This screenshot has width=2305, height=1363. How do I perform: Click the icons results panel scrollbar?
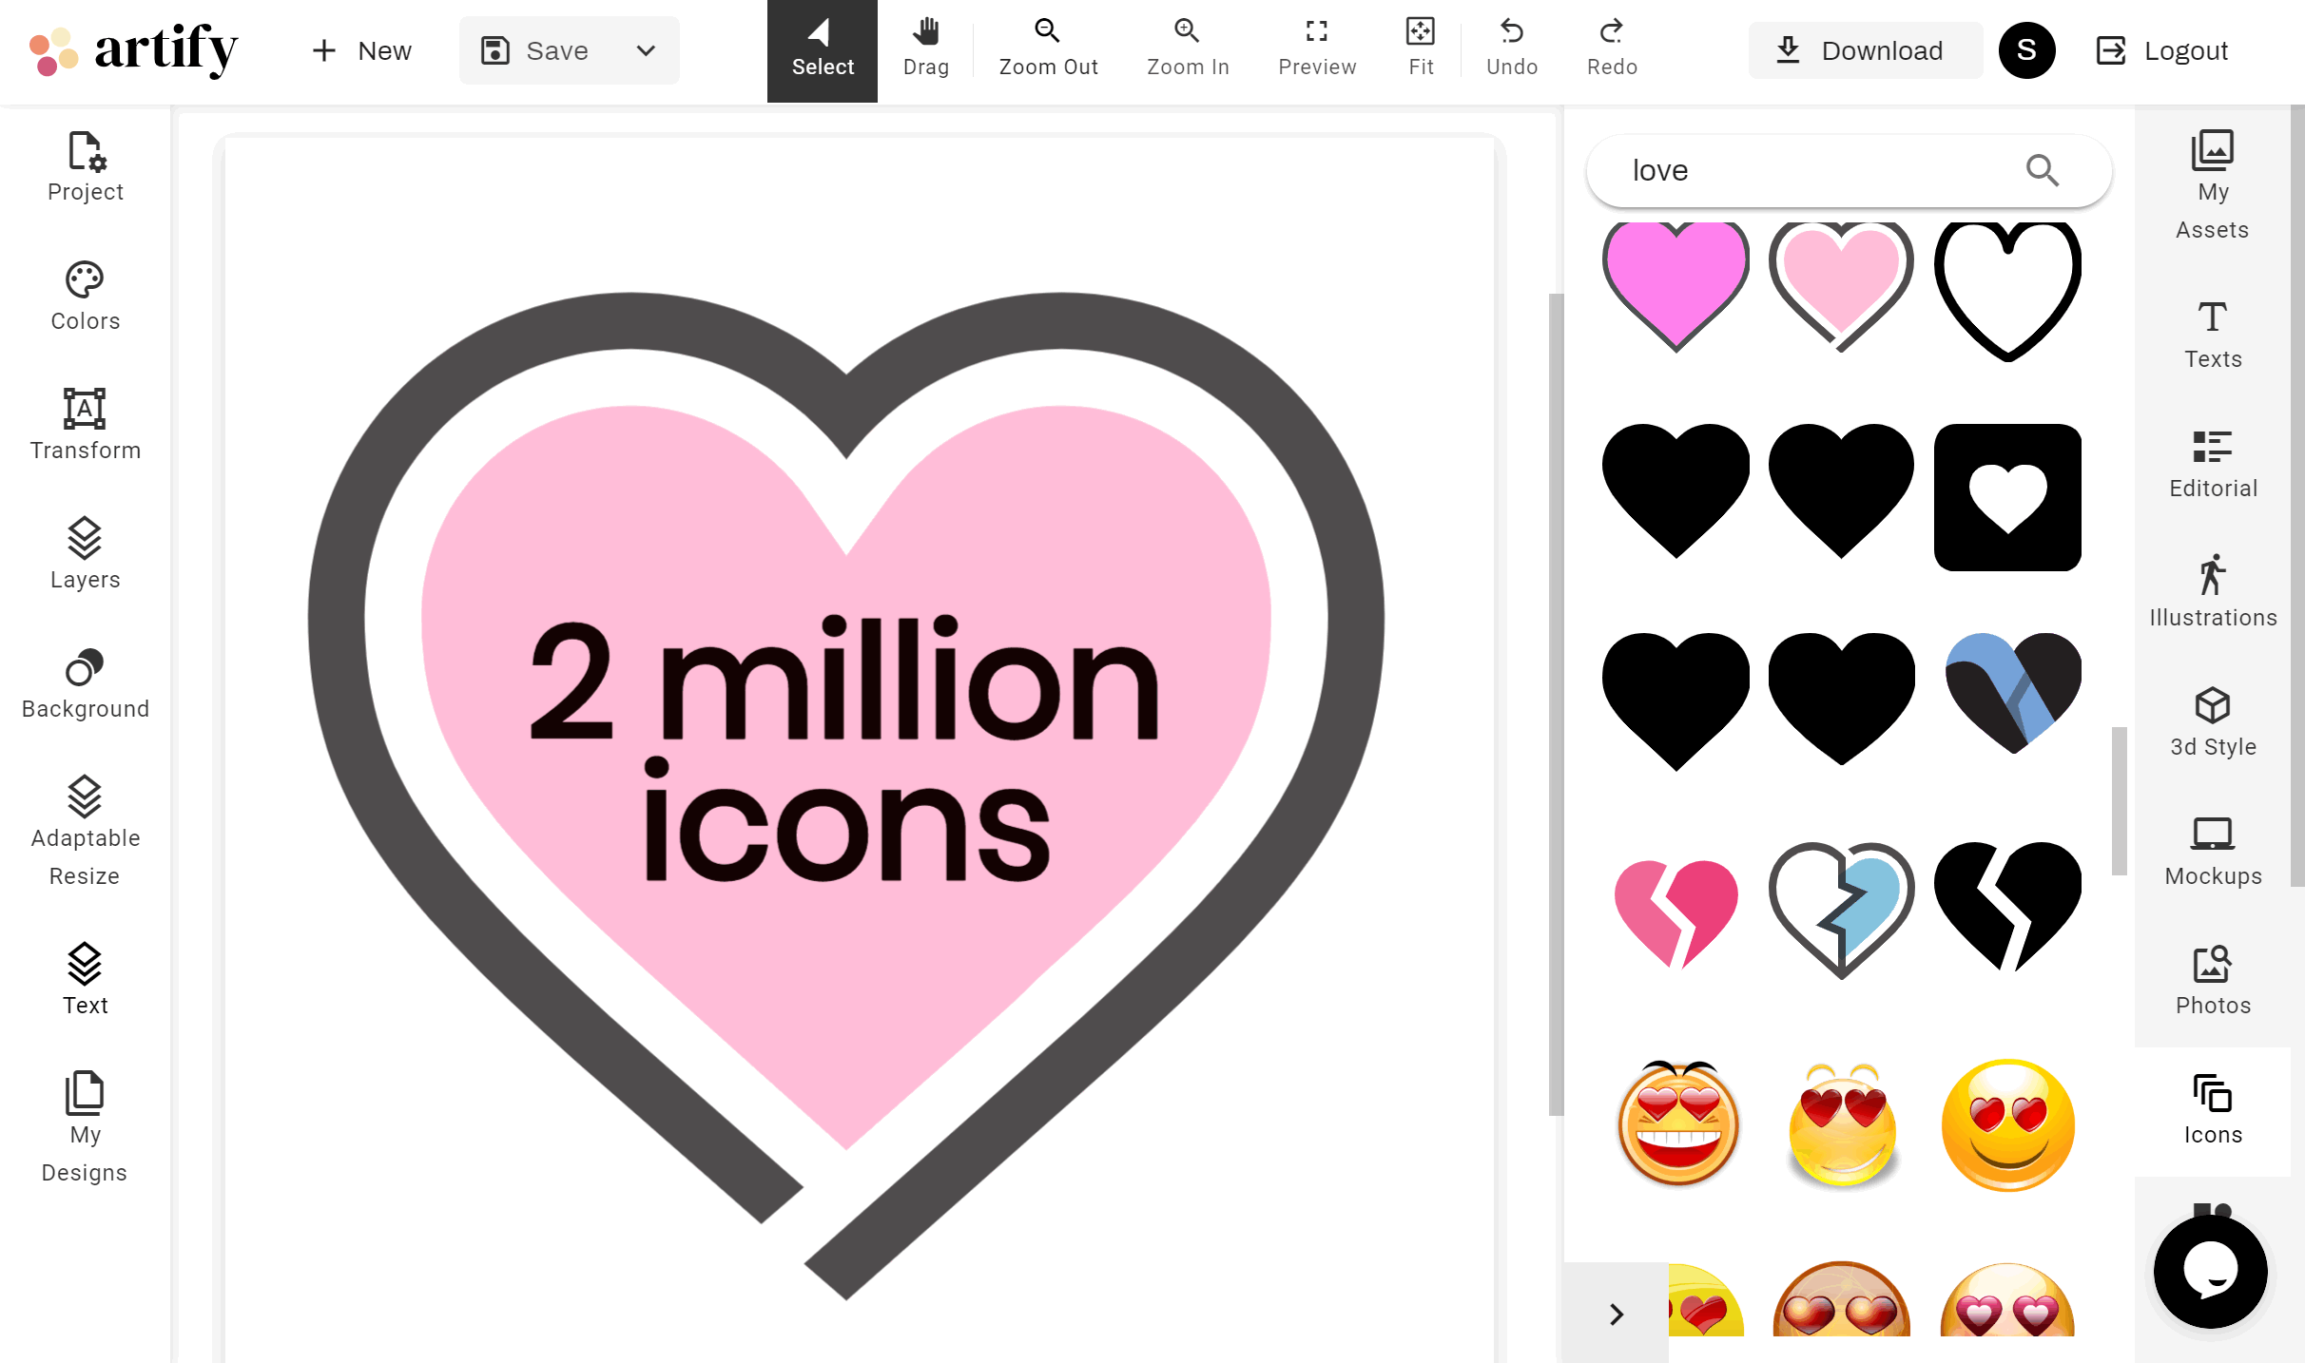point(2119,800)
